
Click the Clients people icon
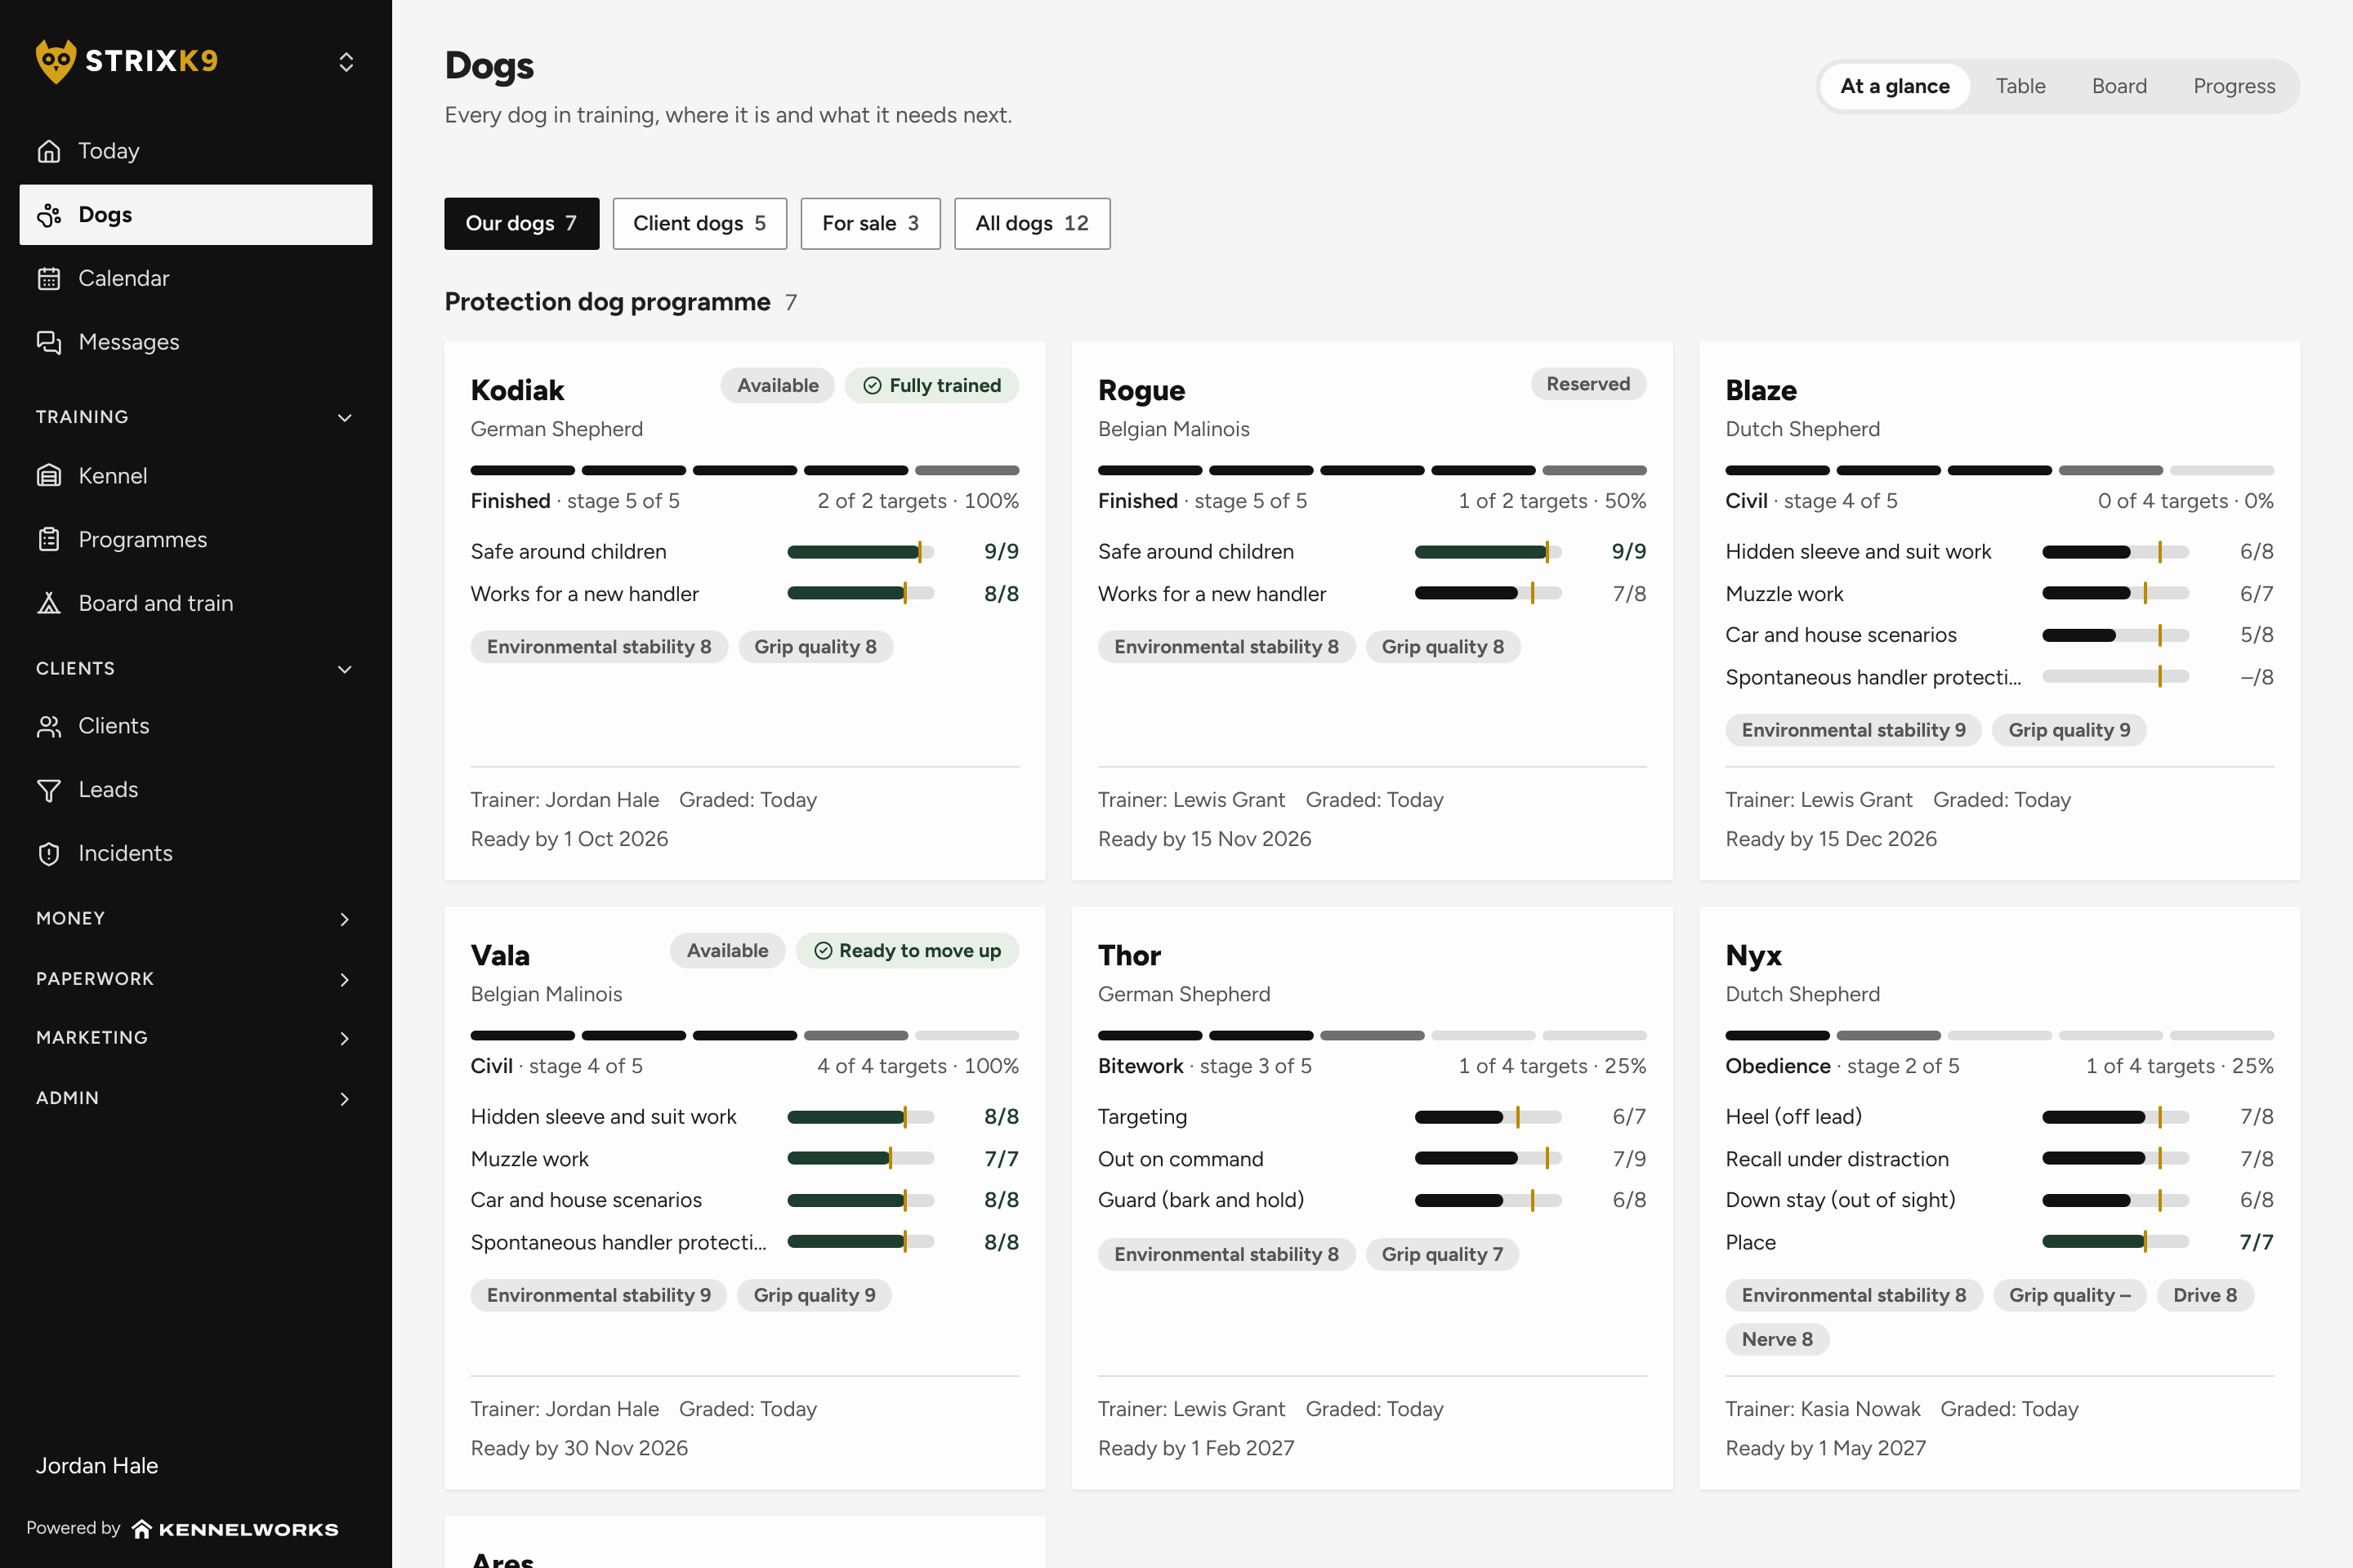click(49, 726)
